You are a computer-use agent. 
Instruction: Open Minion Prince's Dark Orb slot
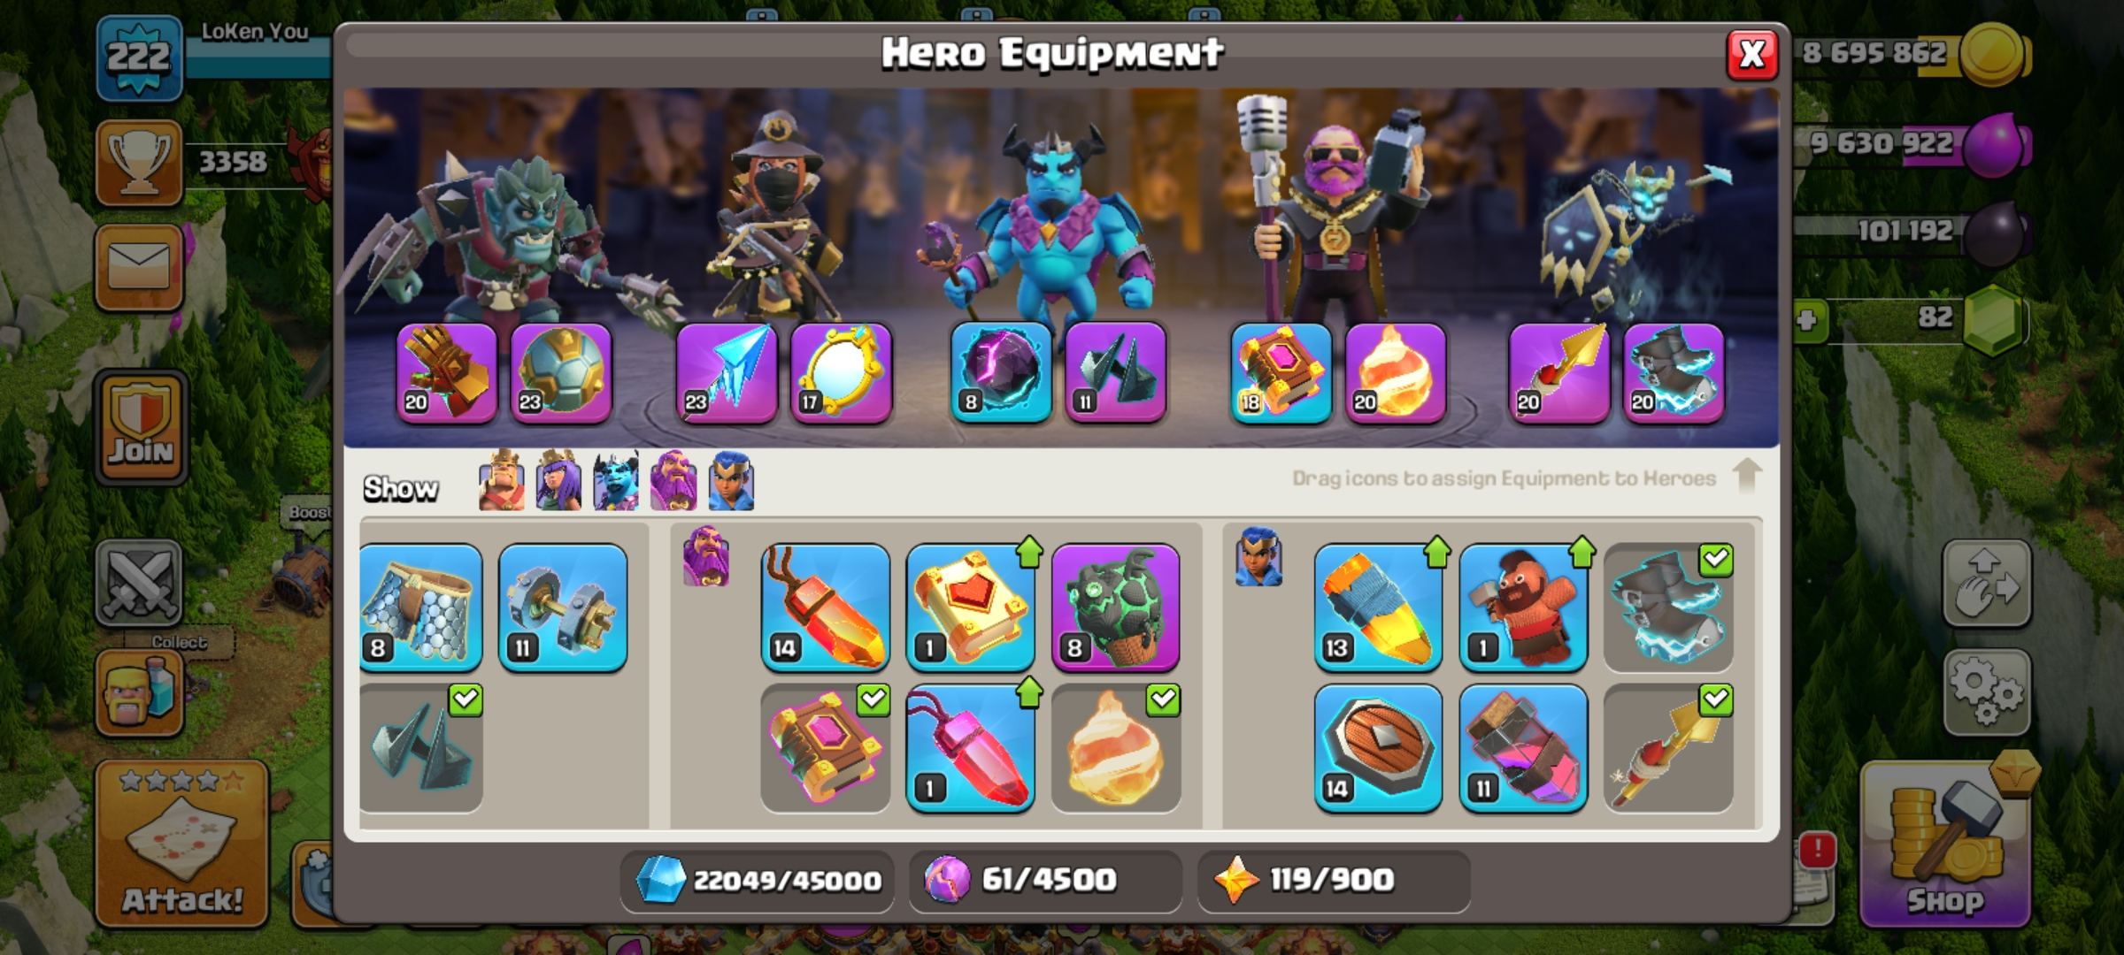point(1001,372)
